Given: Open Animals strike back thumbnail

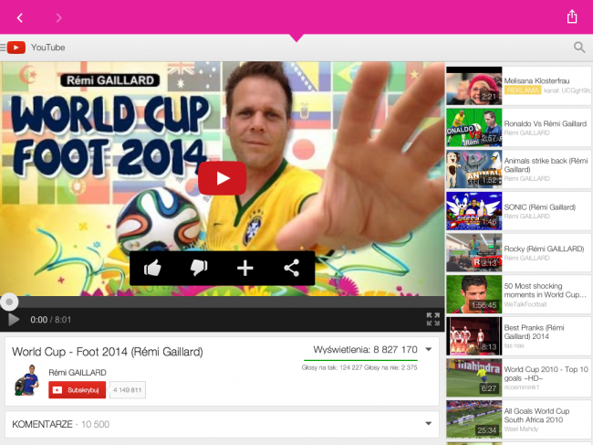Looking at the screenshot, I should (474, 169).
